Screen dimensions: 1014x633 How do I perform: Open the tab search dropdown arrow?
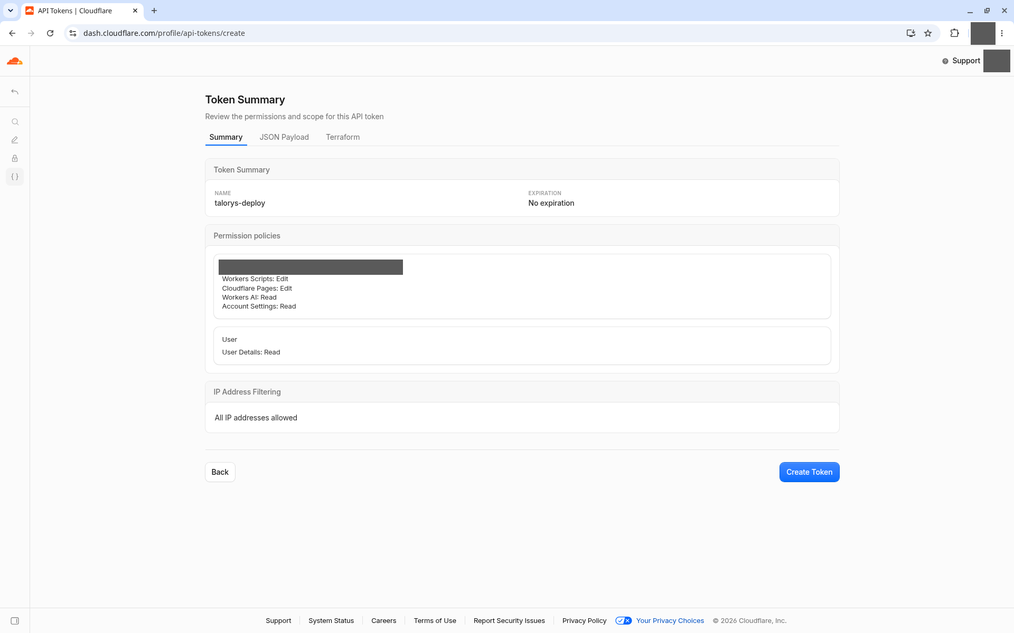click(10, 11)
